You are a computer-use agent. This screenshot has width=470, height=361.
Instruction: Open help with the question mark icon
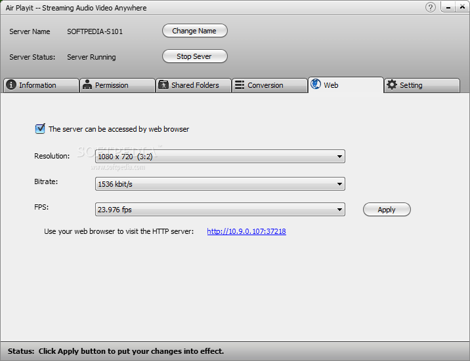click(431, 7)
